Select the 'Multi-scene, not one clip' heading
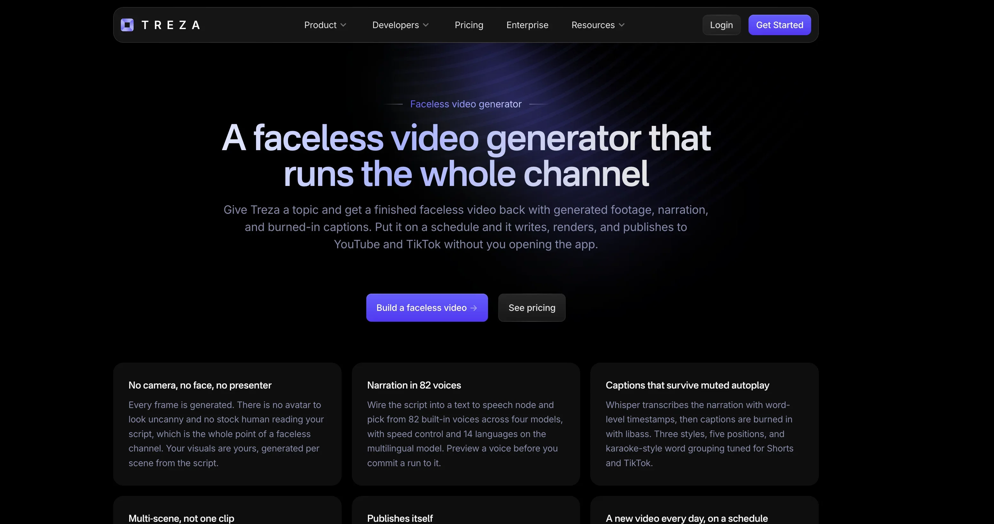 point(181,518)
